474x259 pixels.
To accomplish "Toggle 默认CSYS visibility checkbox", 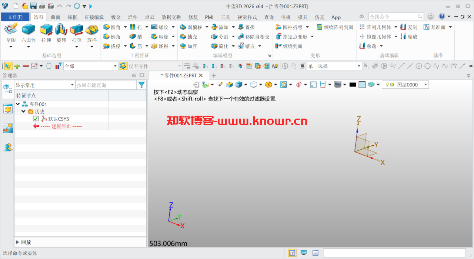I will [x=36, y=119].
